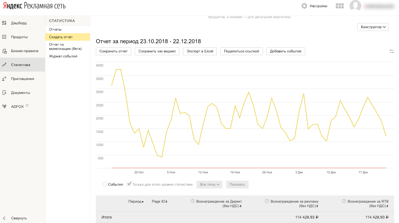Sort table by Page ID column
This screenshot has height=223, width=399.
159,202
